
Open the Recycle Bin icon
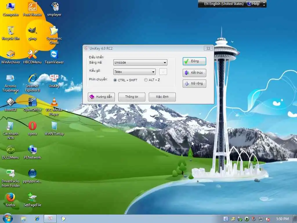coord(11,33)
